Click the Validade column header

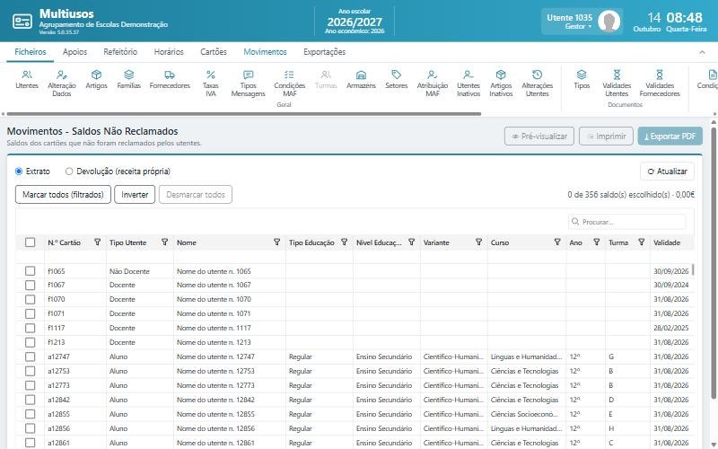(x=667, y=242)
